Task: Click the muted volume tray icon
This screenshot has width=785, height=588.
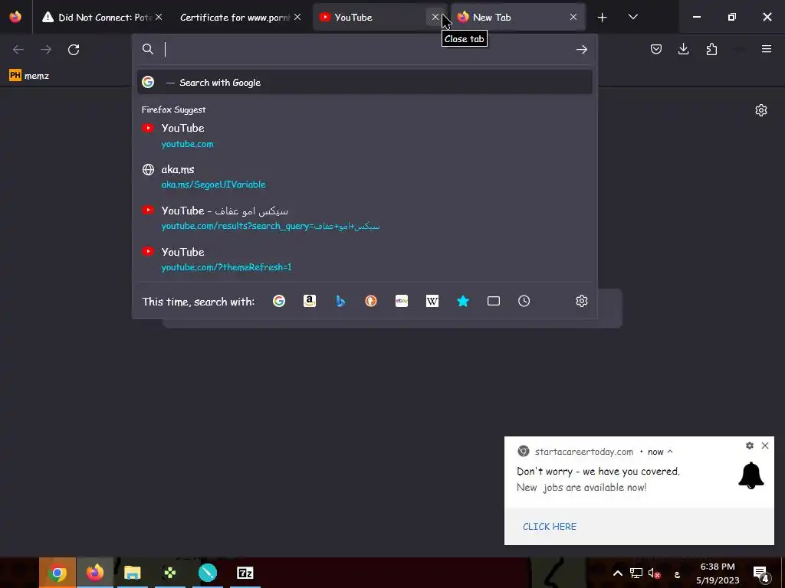Action: pyautogui.click(x=654, y=573)
